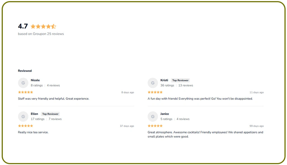Select Janice's review text about great atmosphere

[x=206, y=134]
